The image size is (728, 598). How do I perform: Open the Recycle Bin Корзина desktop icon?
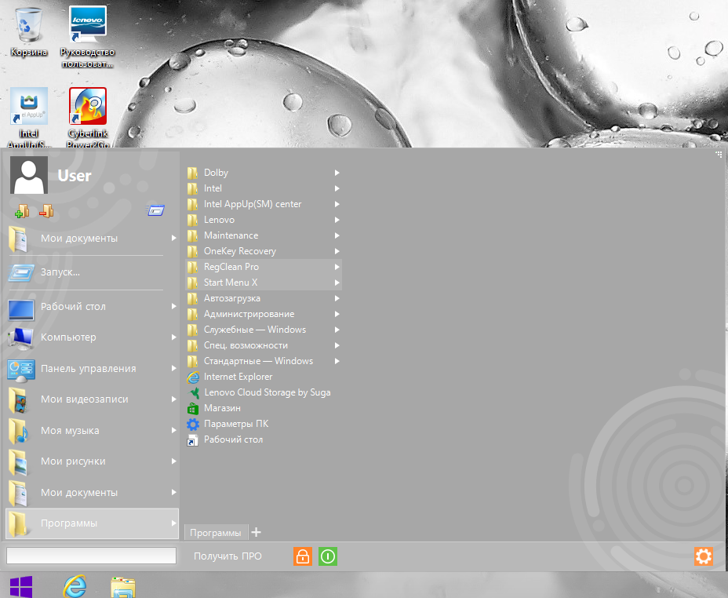[x=29, y=31]
